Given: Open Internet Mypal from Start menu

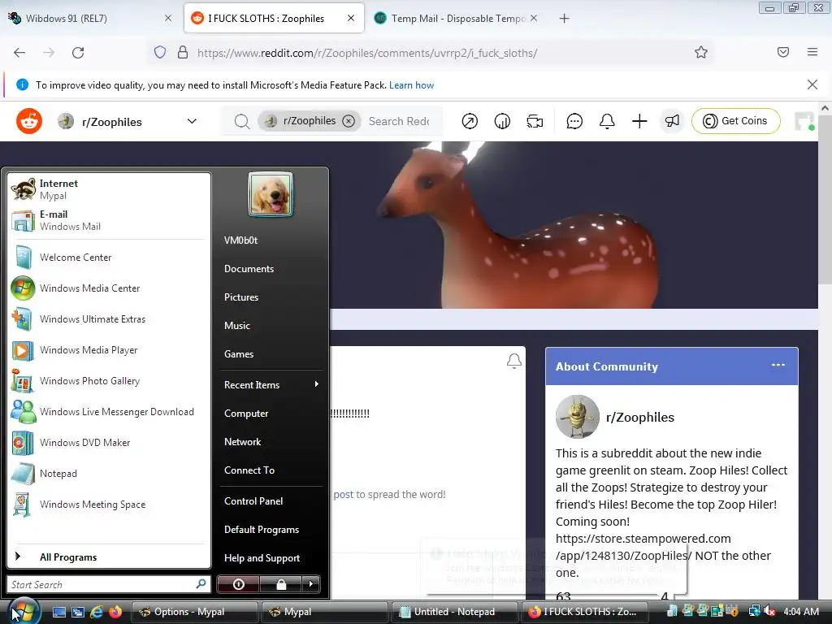Looking at the screenshot, I should click(x=109, y=189).
